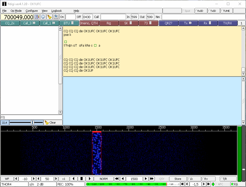Adjust the slider next to the Clear button
The height and width of the screenshot is (187, 246).
tap(32, 123)
